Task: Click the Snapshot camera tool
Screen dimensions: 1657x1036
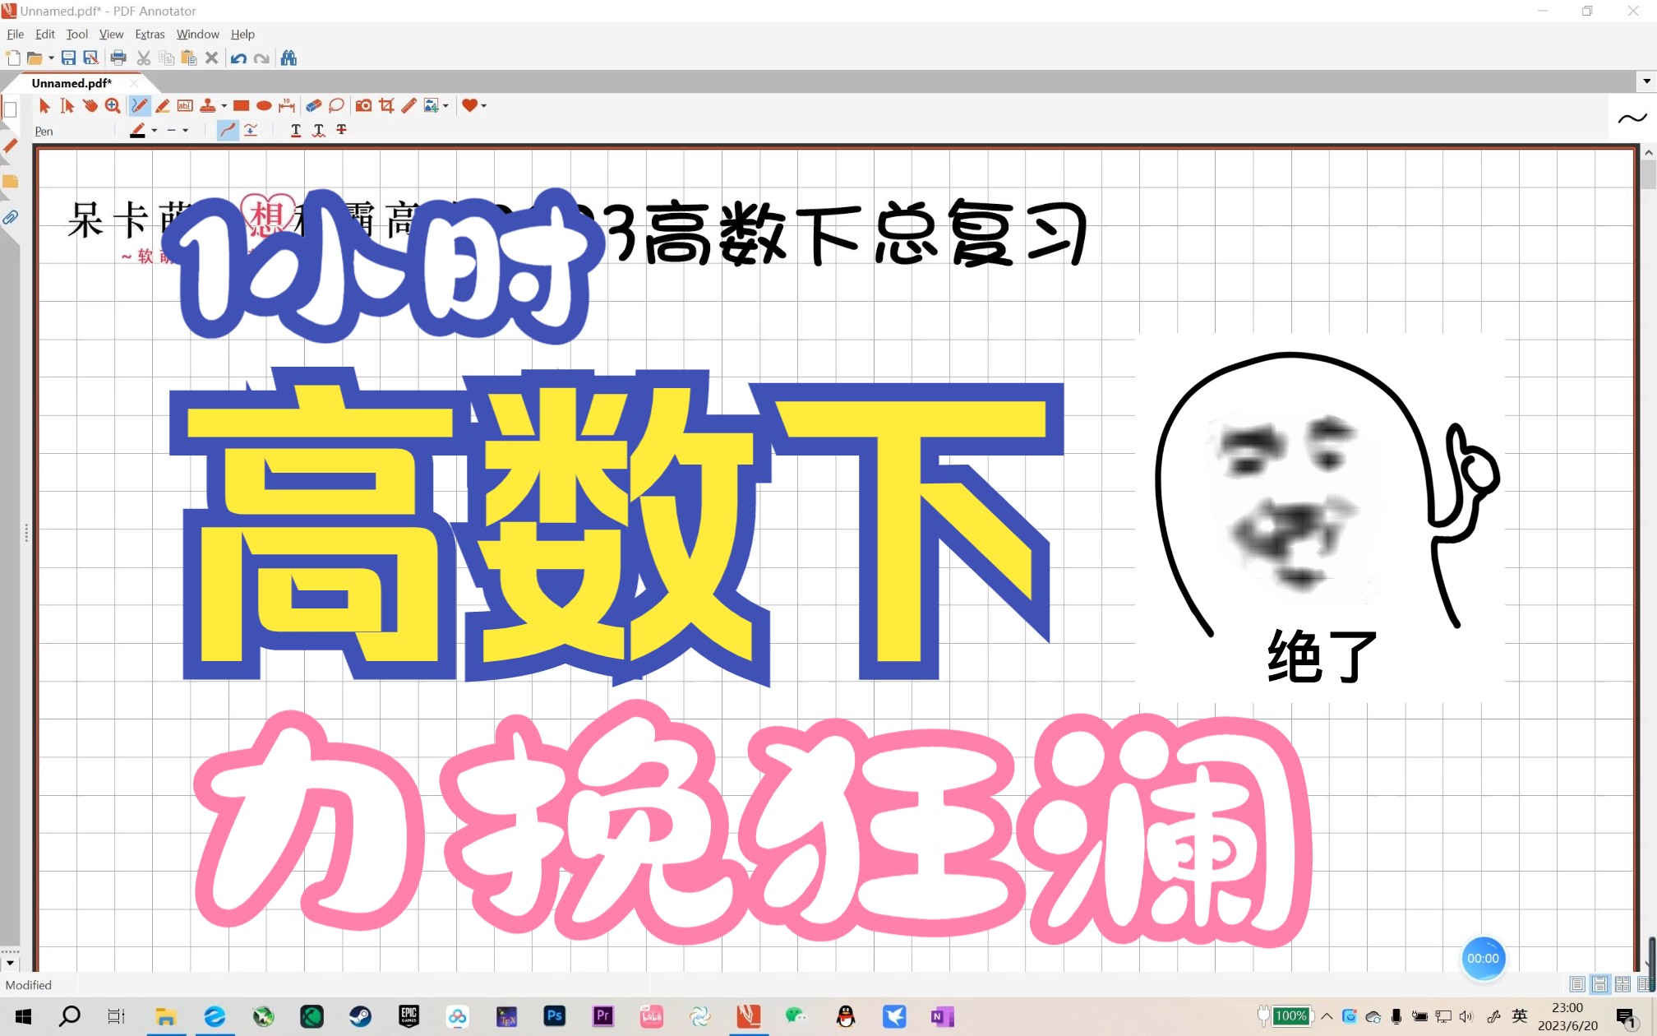Action: (x=363, y=105)
